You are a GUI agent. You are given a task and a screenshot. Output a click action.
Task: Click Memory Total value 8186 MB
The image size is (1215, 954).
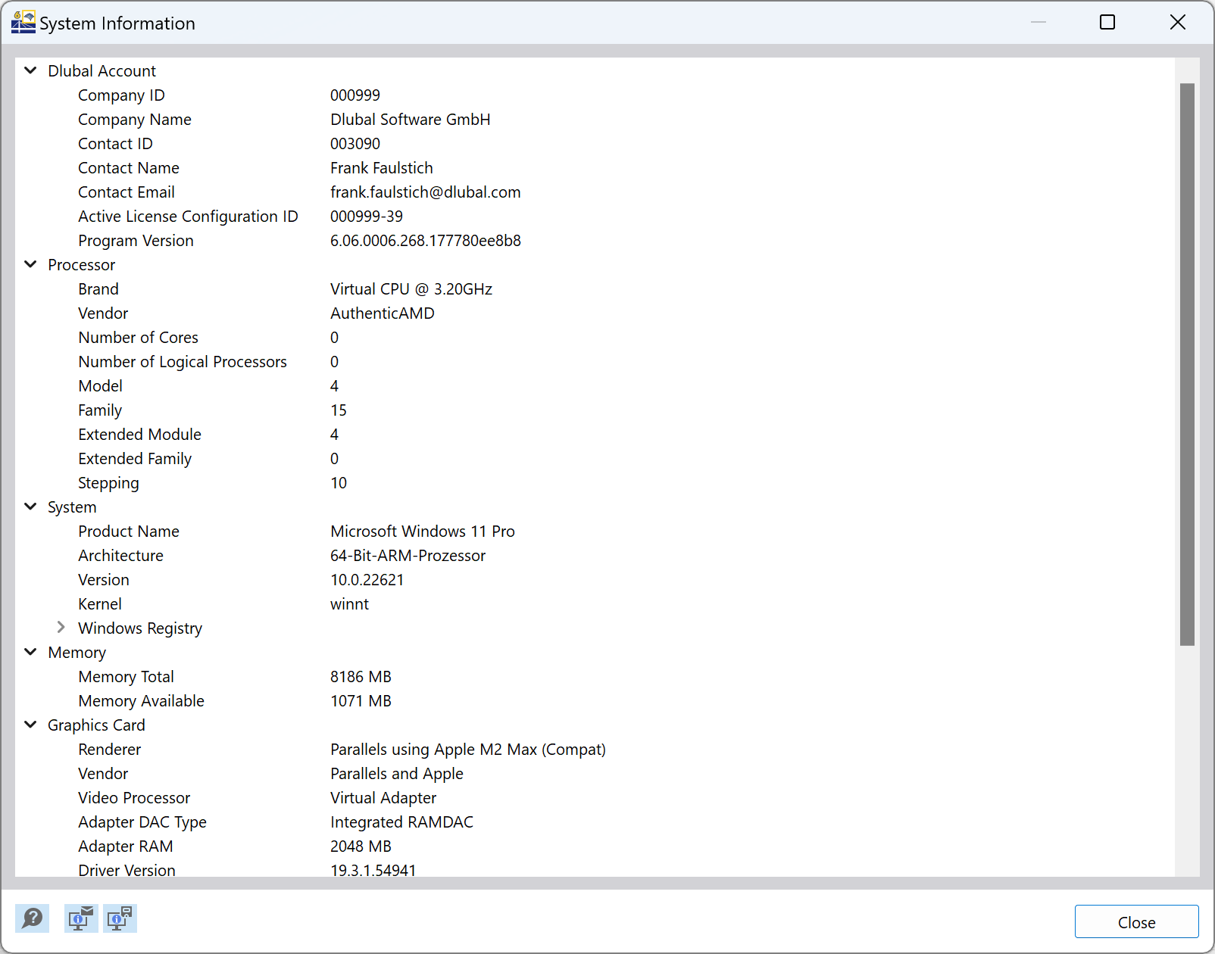click(x=361, y=676)
